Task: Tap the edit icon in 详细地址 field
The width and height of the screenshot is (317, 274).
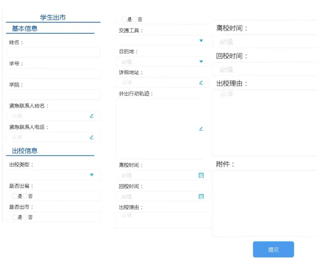Action: (x=201, y=83)
